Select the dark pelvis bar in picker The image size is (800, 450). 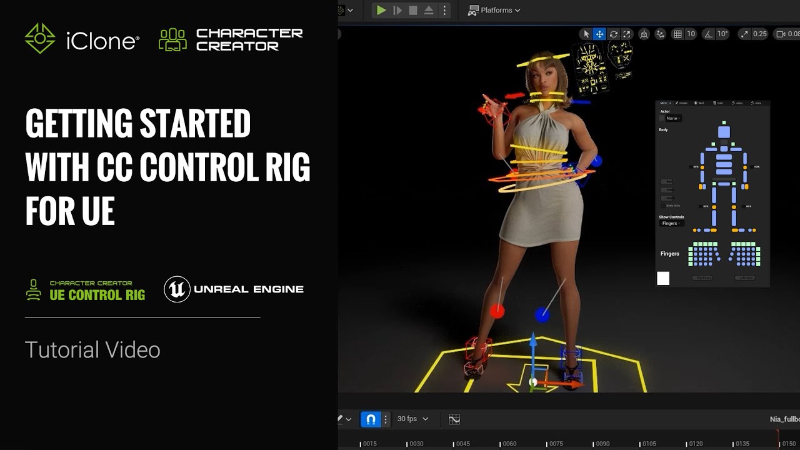coord(724,179)
